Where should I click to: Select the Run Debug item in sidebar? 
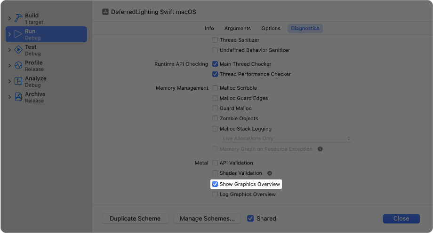click(46, 34)
